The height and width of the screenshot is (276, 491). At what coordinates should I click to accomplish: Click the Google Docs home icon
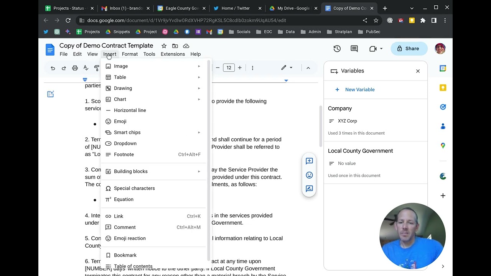(50, 49)
